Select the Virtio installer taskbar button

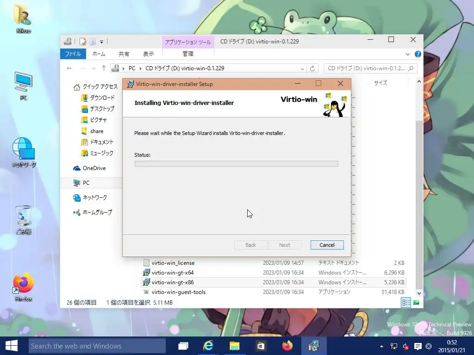(314, 346)
